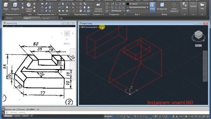Activate the Extrude (Выдавить) tool
The height and width of the screenshot is (119, 211).
point(15,7)
